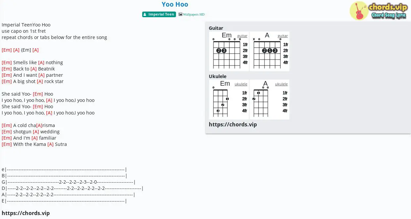This screenshot has height=219, width=411.
Task: Click the Imperial Teen artist button
Action: 159,15
